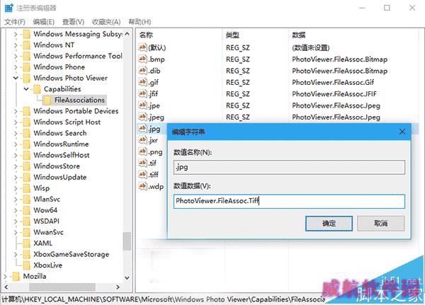Click the string value icon for .wdp

click(142, 186)
